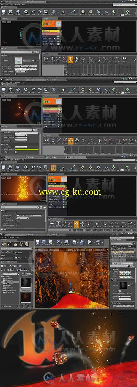Toggle Orbit module checkbox in second Cascade emitter
Screen dimensions: 137x387
tap(58, 127)
